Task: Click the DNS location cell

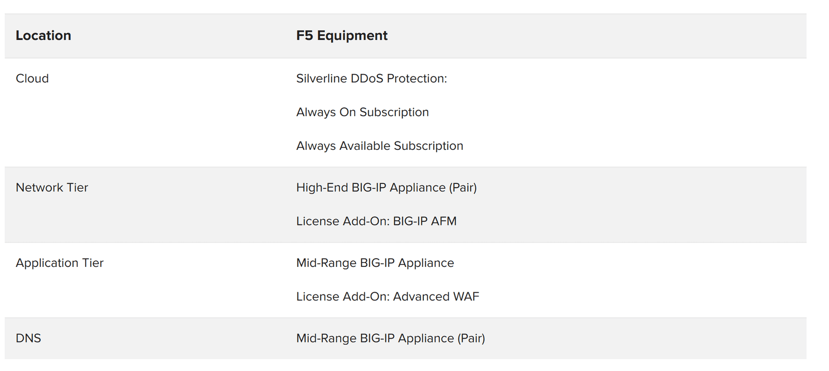Action: point(28,338)
